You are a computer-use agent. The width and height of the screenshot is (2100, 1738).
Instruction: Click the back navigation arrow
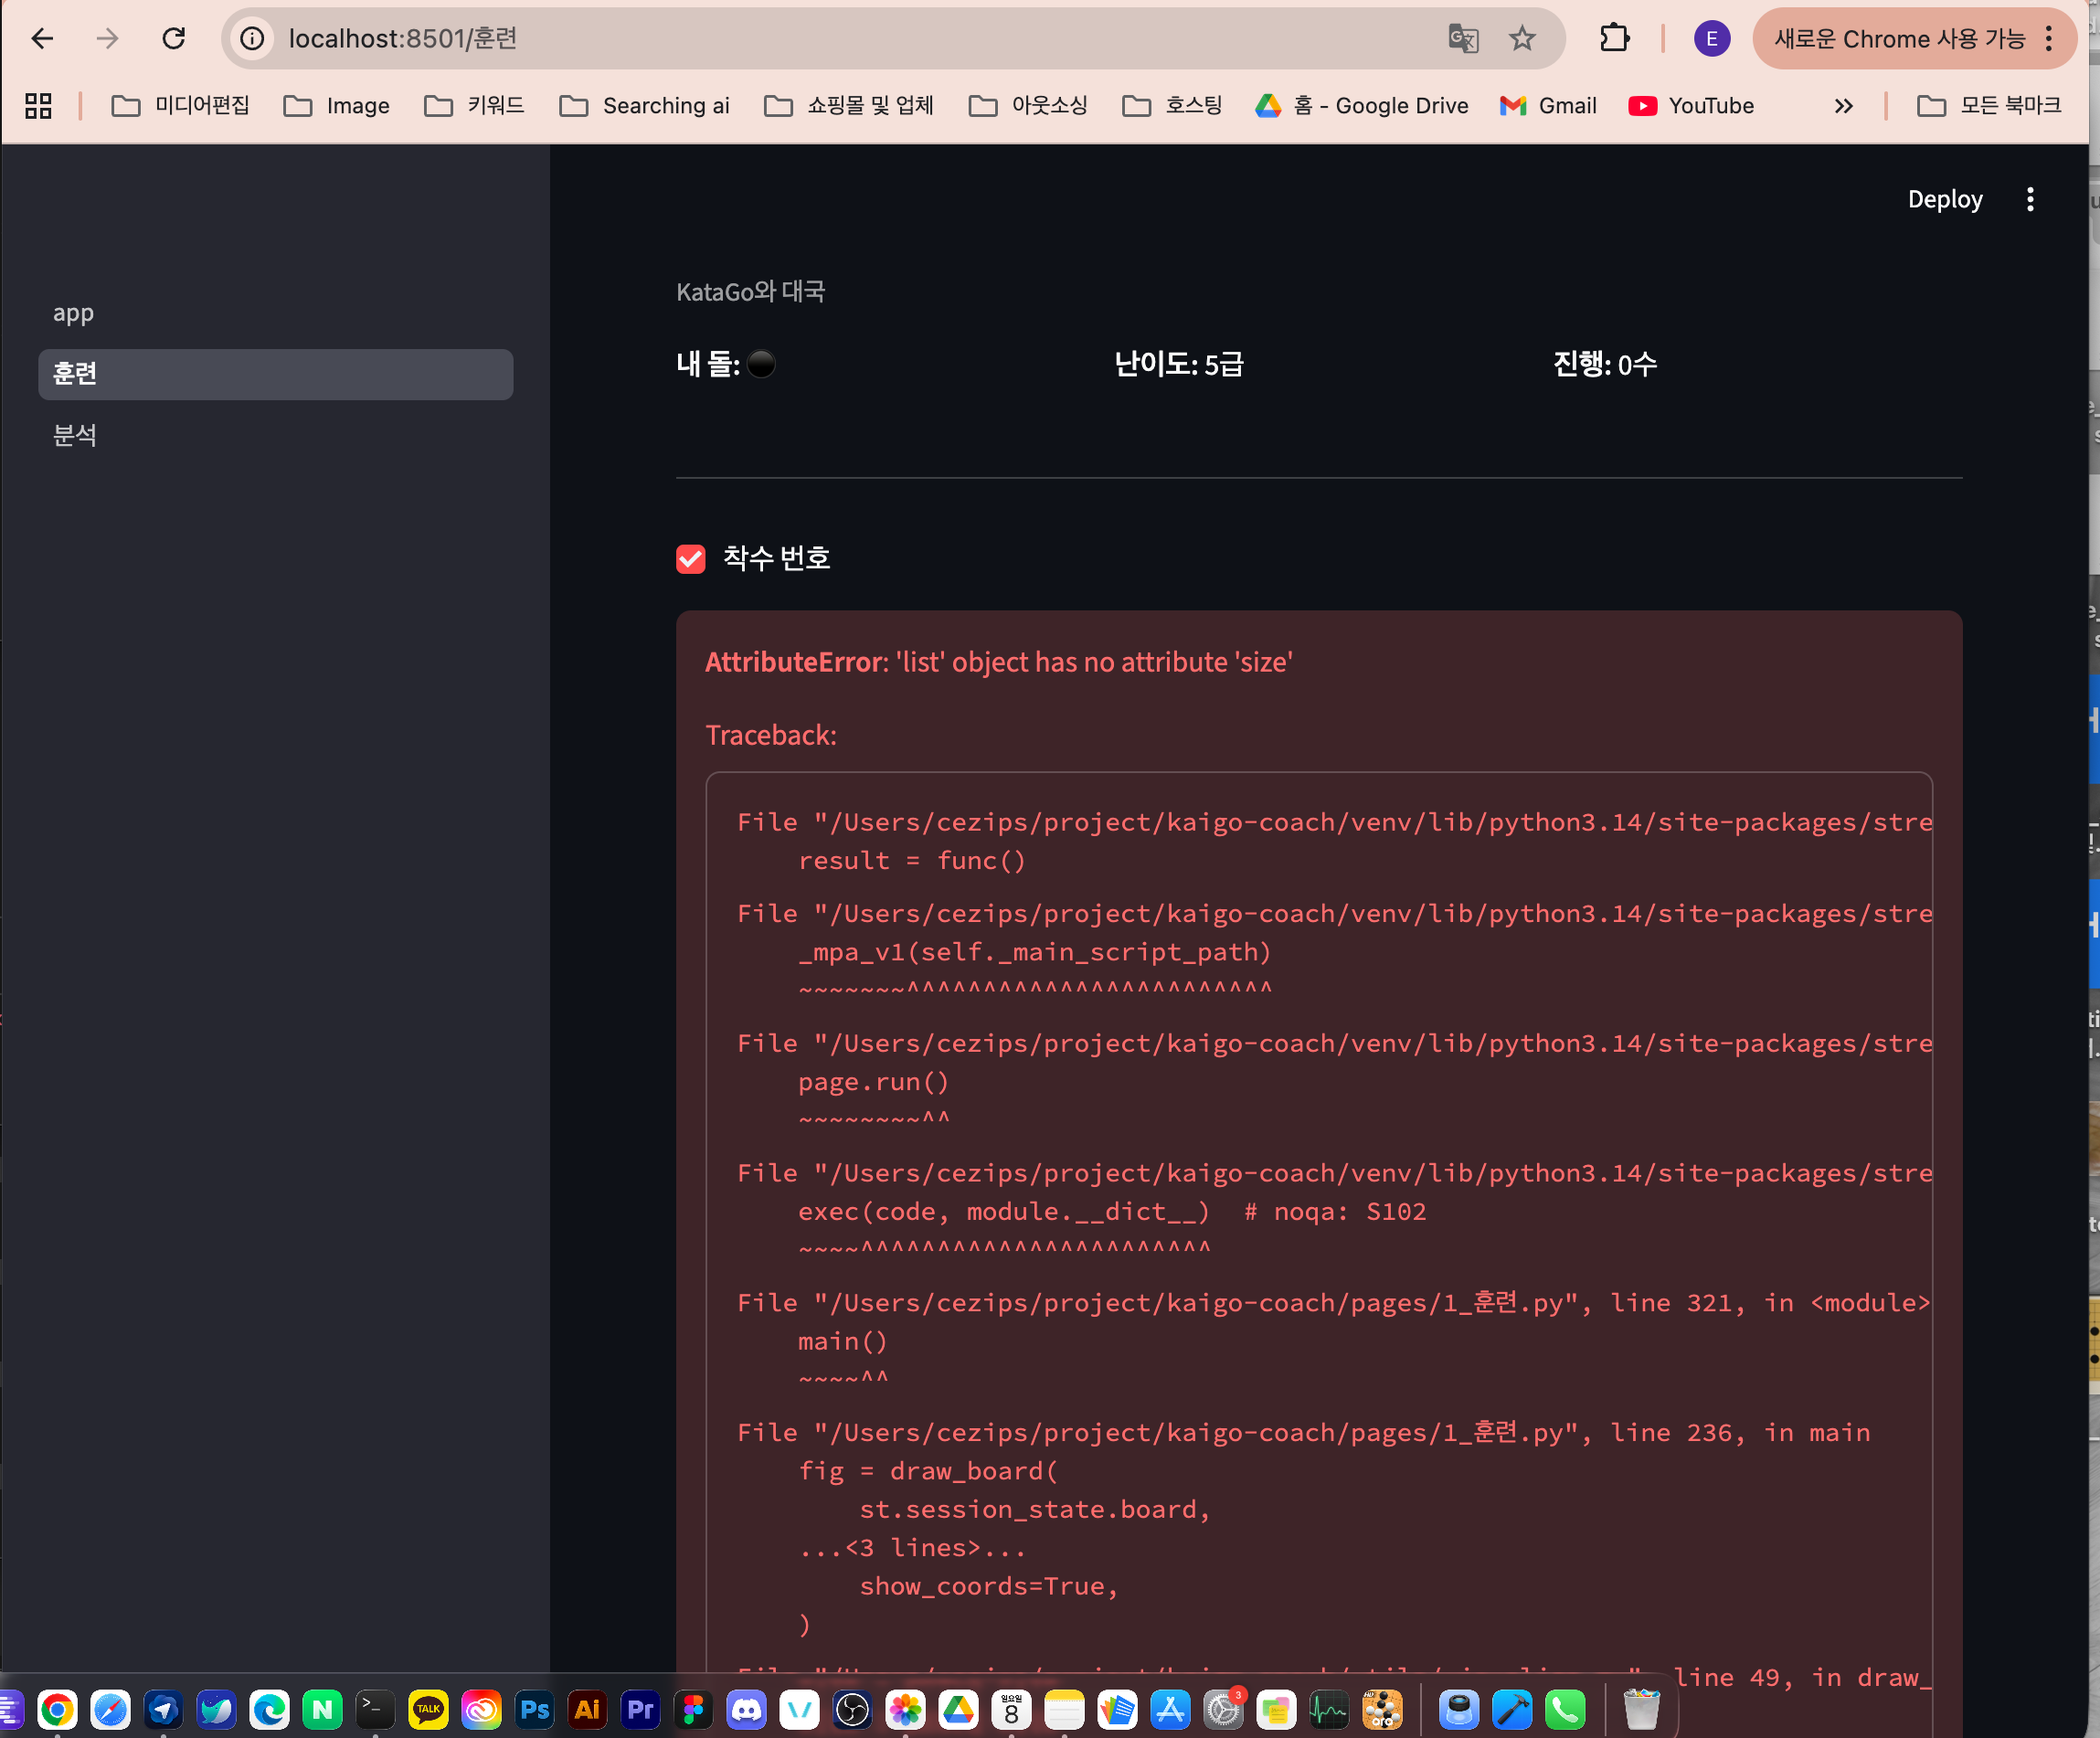click(x=43, y=39)
